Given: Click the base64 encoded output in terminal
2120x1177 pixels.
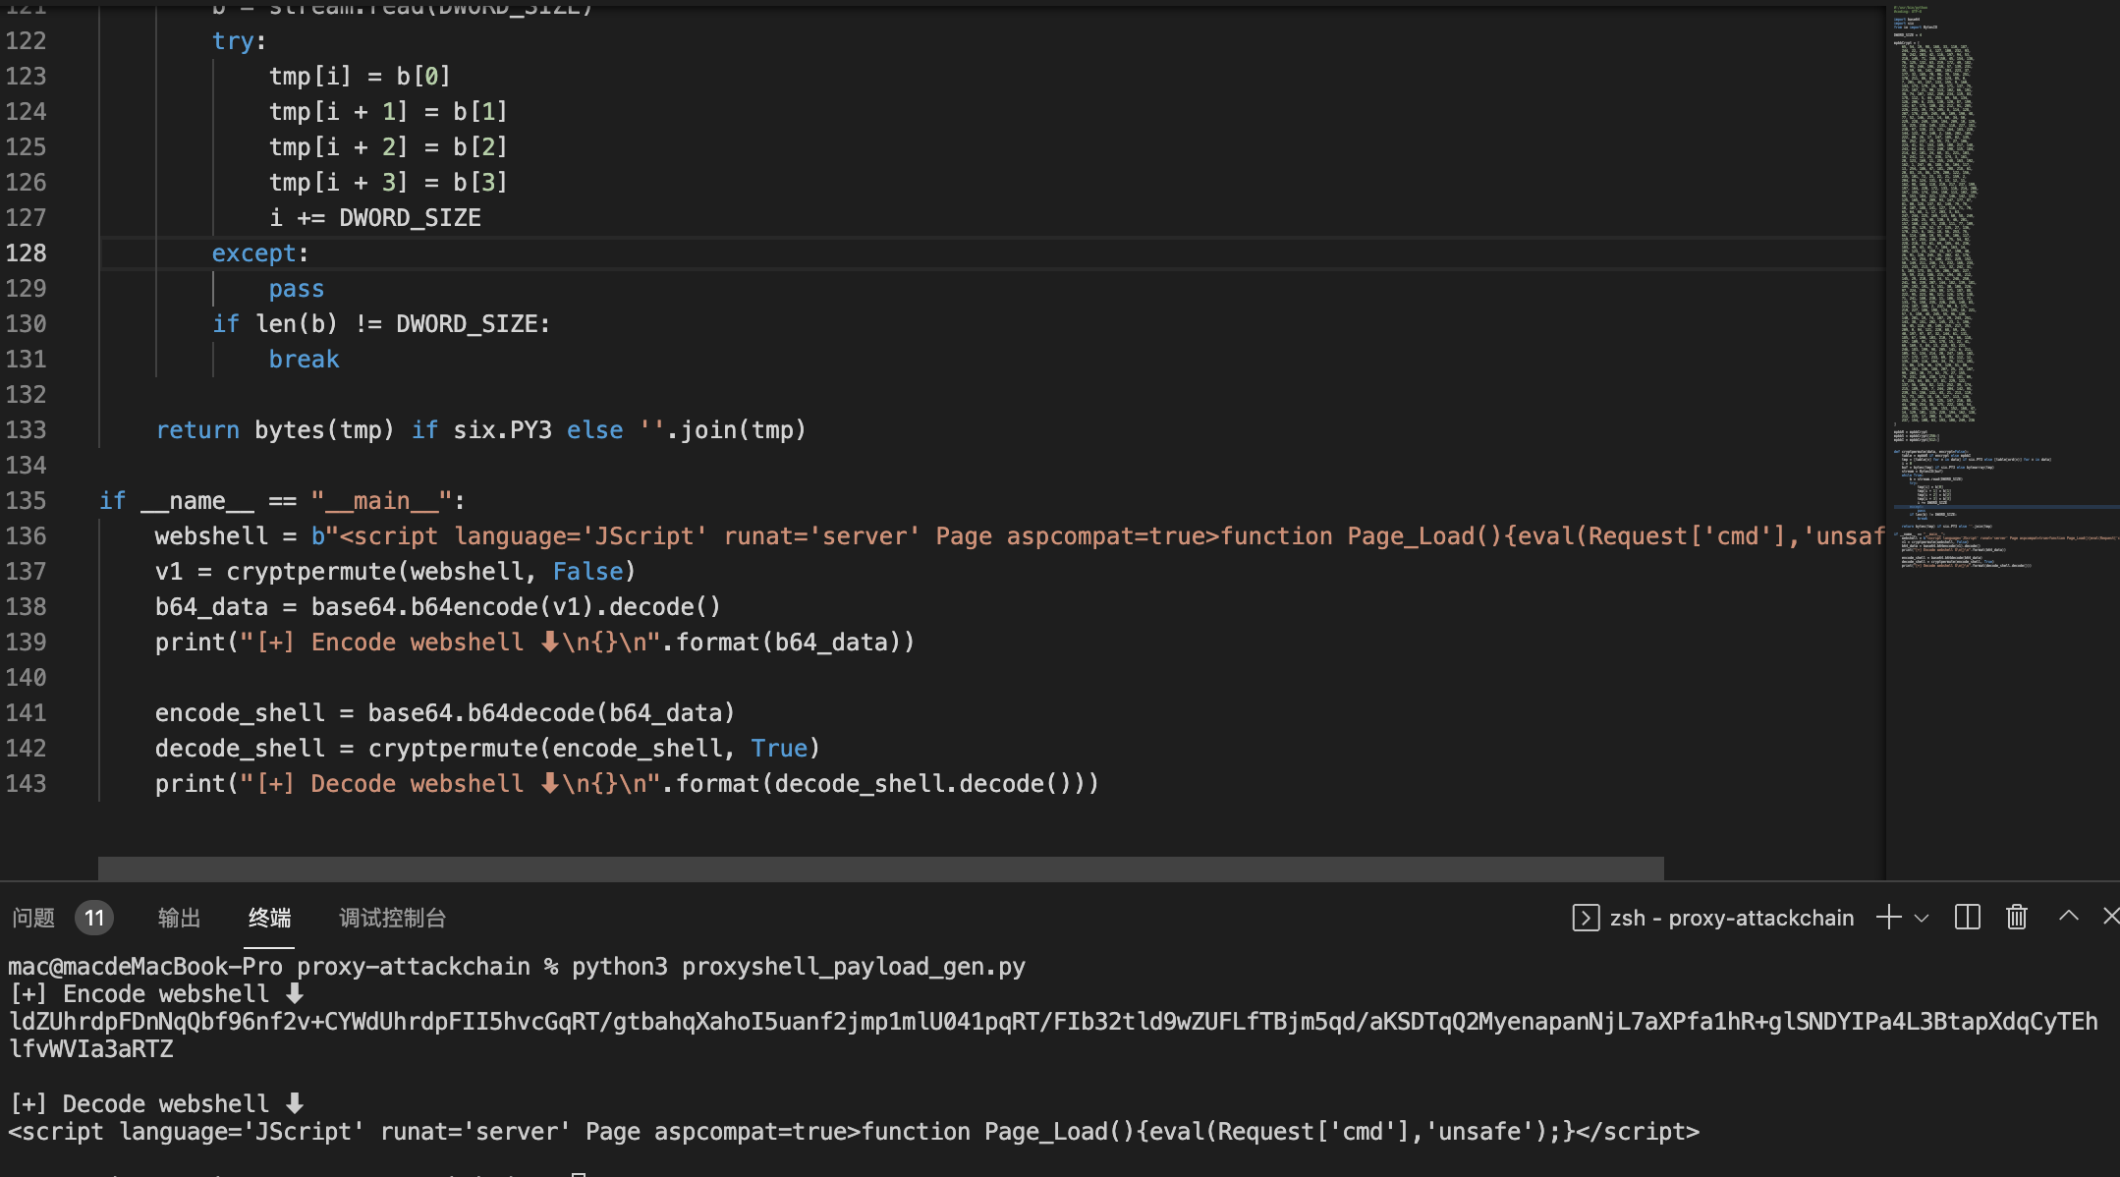Looking at the screenshot, I should point(1051,1022).
